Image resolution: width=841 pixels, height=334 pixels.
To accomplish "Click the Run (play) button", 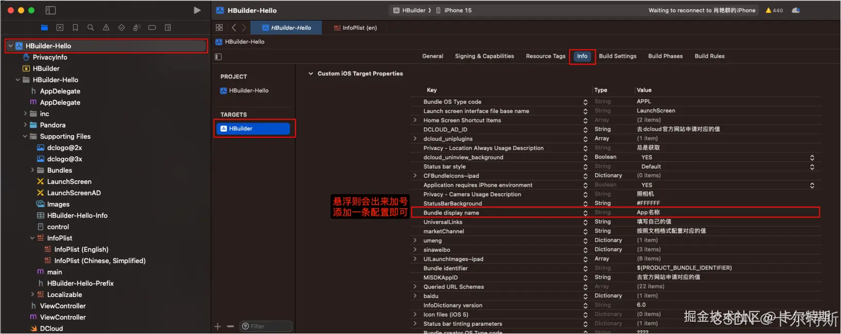I will coord(197,10).
